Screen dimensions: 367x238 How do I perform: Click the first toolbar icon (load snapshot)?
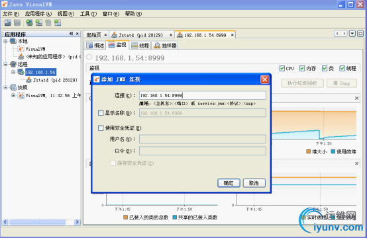click(8, 22)
